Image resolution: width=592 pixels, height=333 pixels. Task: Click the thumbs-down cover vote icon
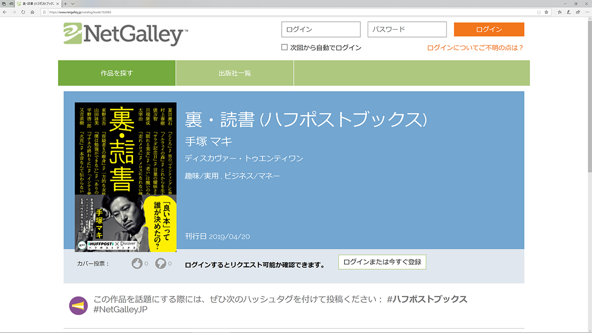click(x=160, y=263)
